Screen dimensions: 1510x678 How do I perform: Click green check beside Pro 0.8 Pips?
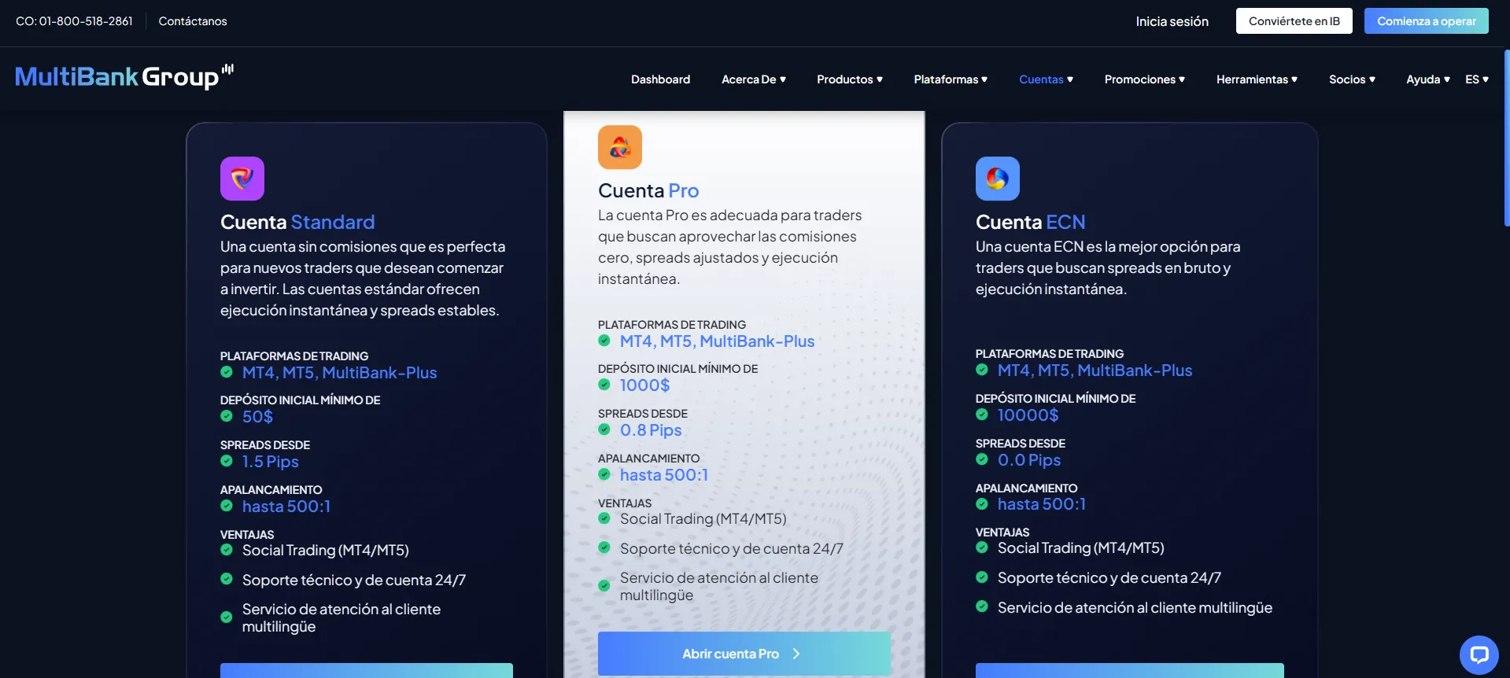pos(604,429)
